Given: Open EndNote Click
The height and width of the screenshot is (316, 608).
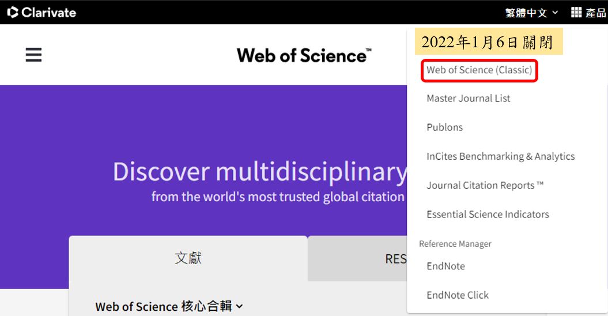Looking at the screenshot, I should point(458,295).
